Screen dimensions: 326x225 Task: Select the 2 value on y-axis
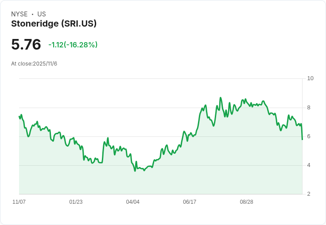[x=309, y=194]
